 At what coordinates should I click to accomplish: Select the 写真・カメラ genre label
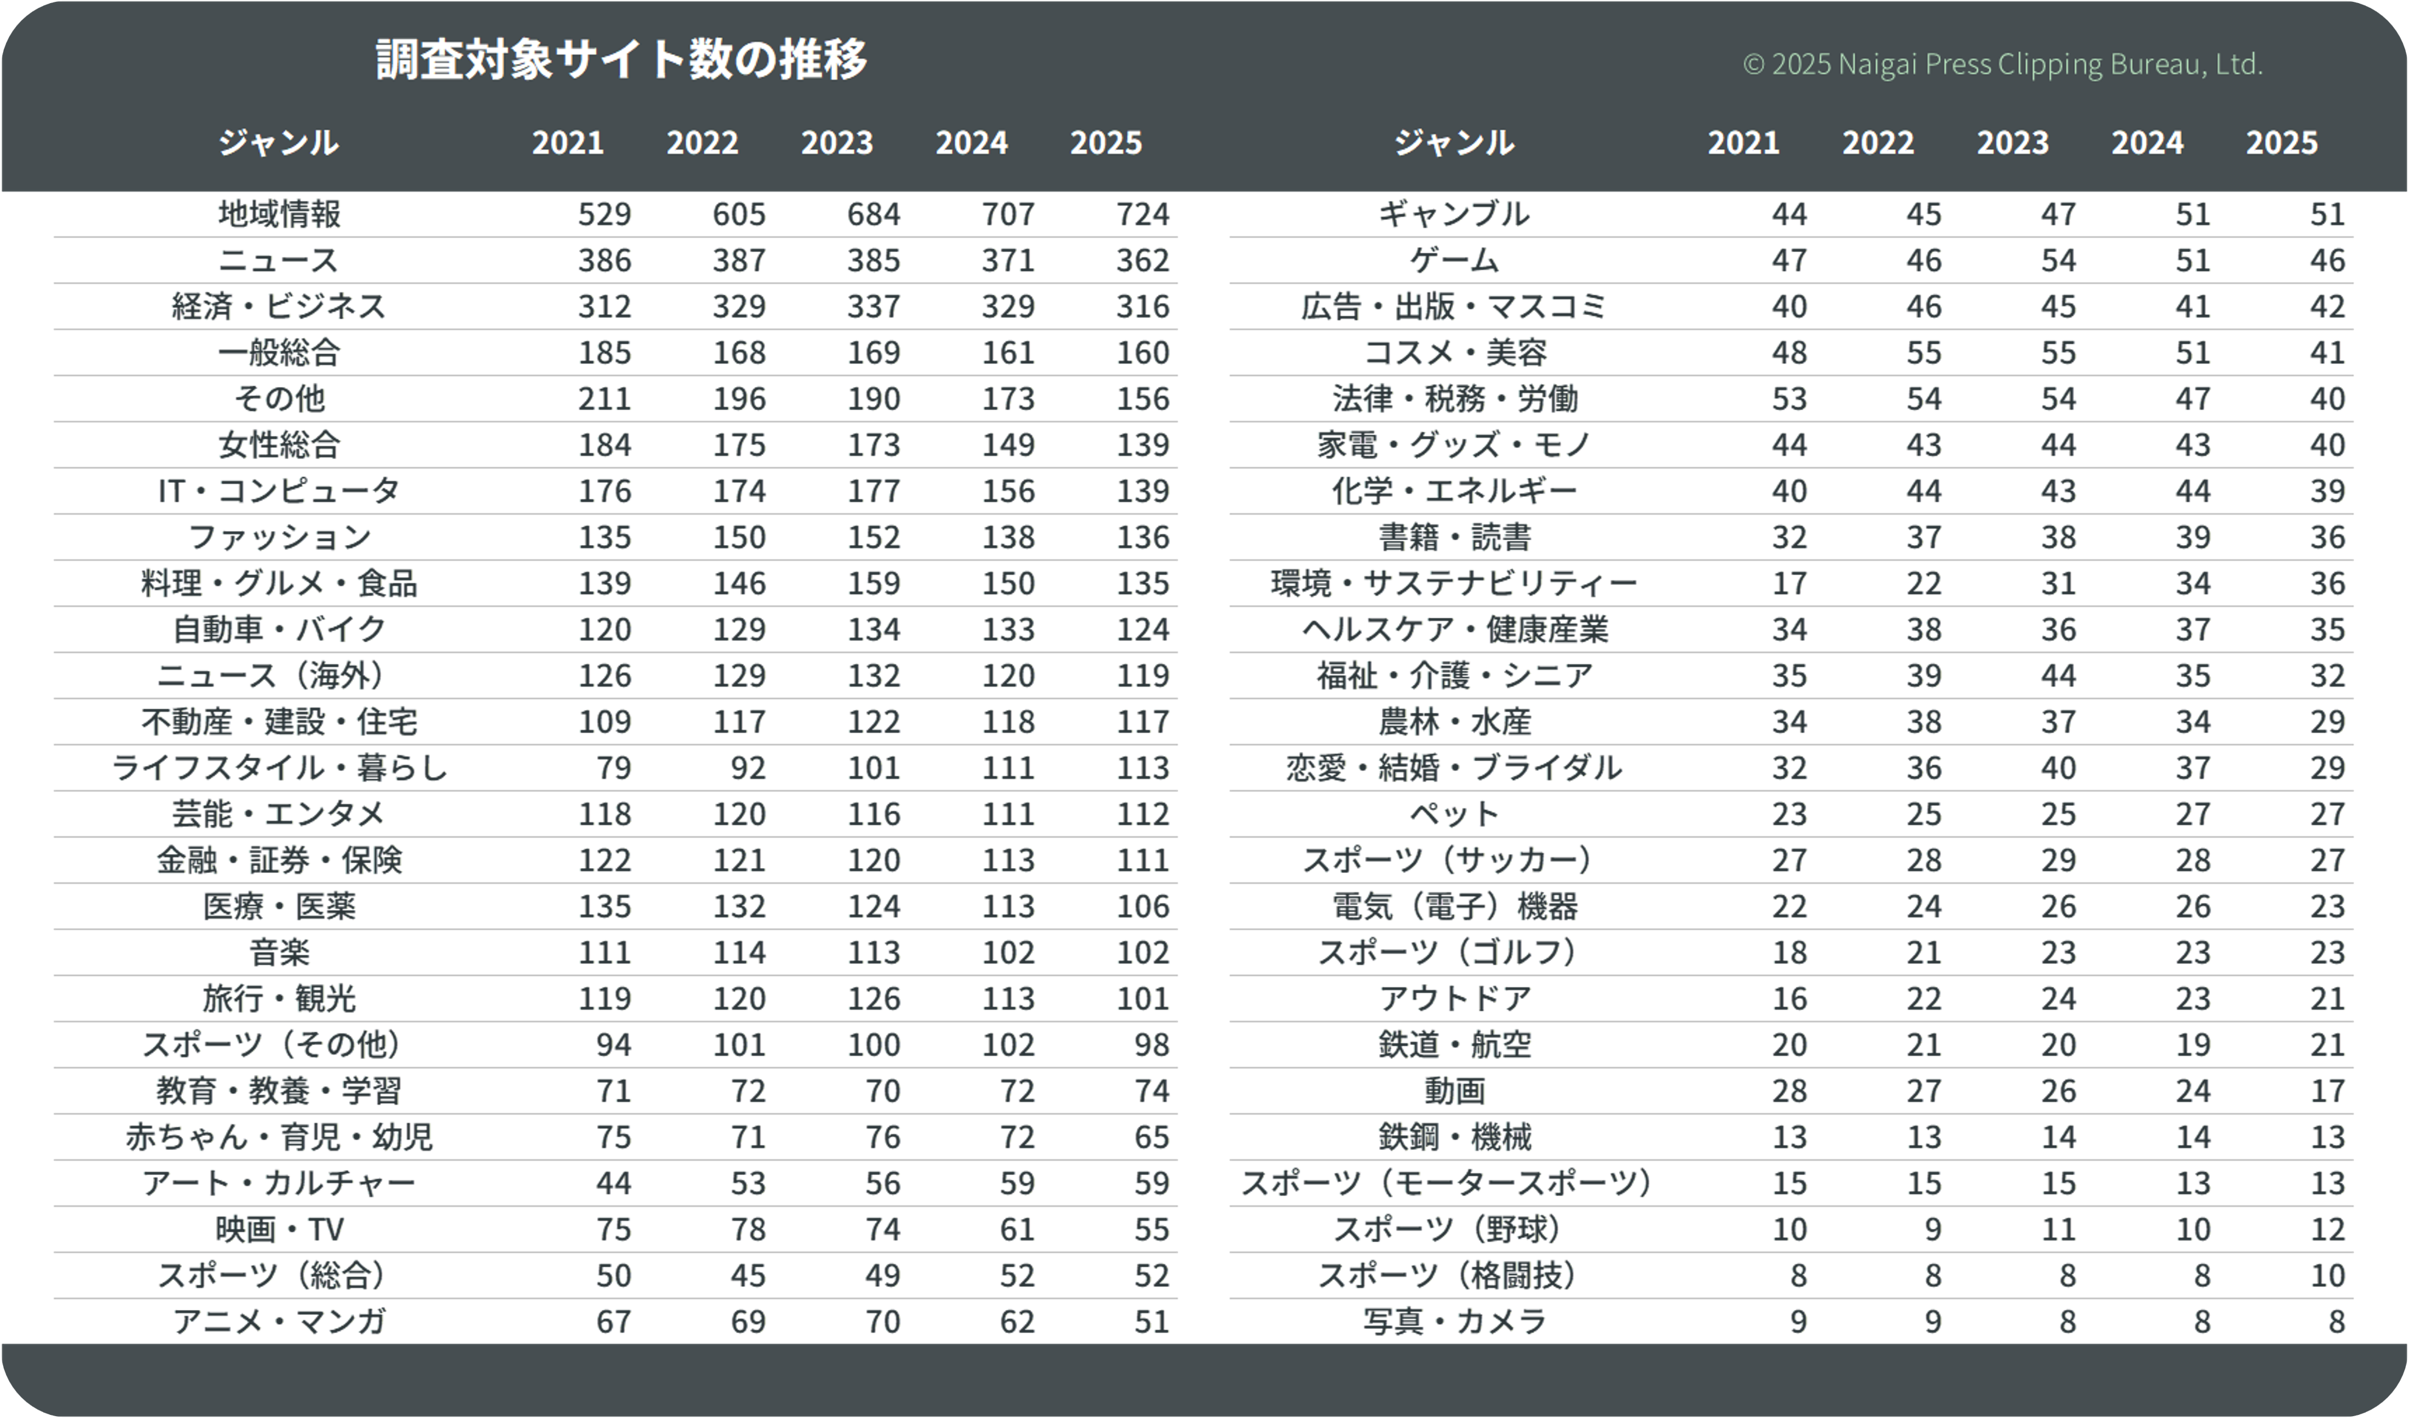coord(1454,1322)
